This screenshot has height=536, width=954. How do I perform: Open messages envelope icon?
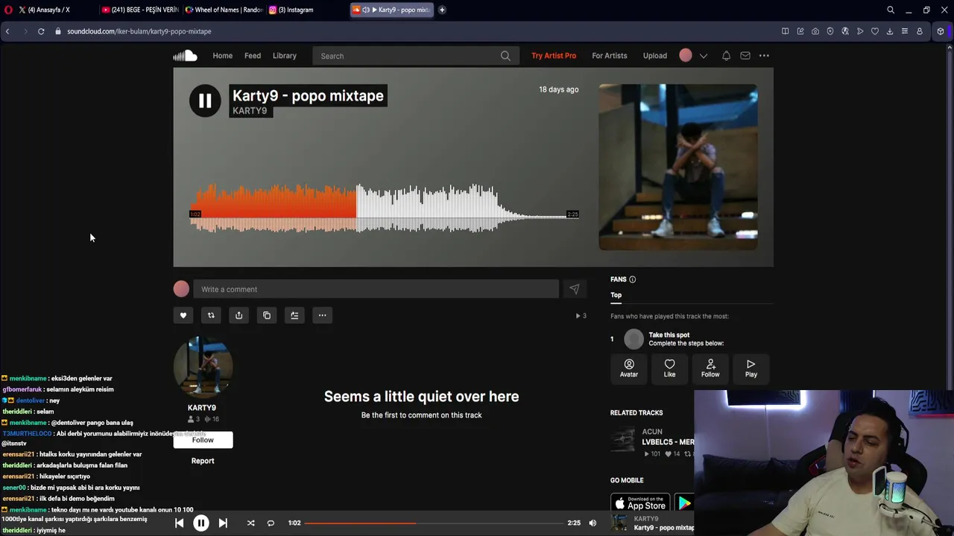click(745, 56)
